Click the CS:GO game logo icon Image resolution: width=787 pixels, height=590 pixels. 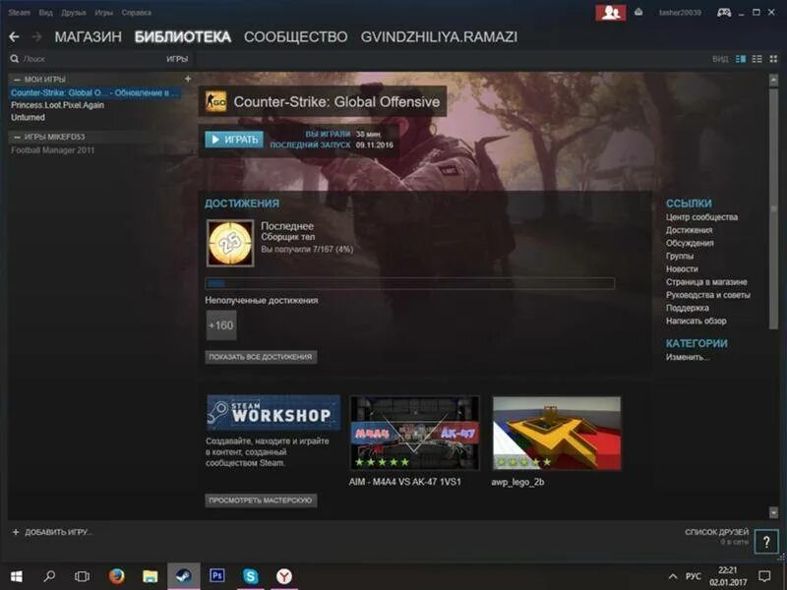coord(215,102)
